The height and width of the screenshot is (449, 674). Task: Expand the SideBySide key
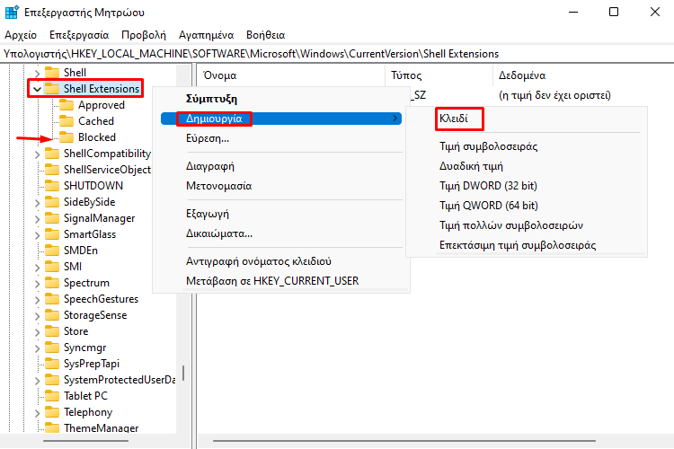coord(38,203)
